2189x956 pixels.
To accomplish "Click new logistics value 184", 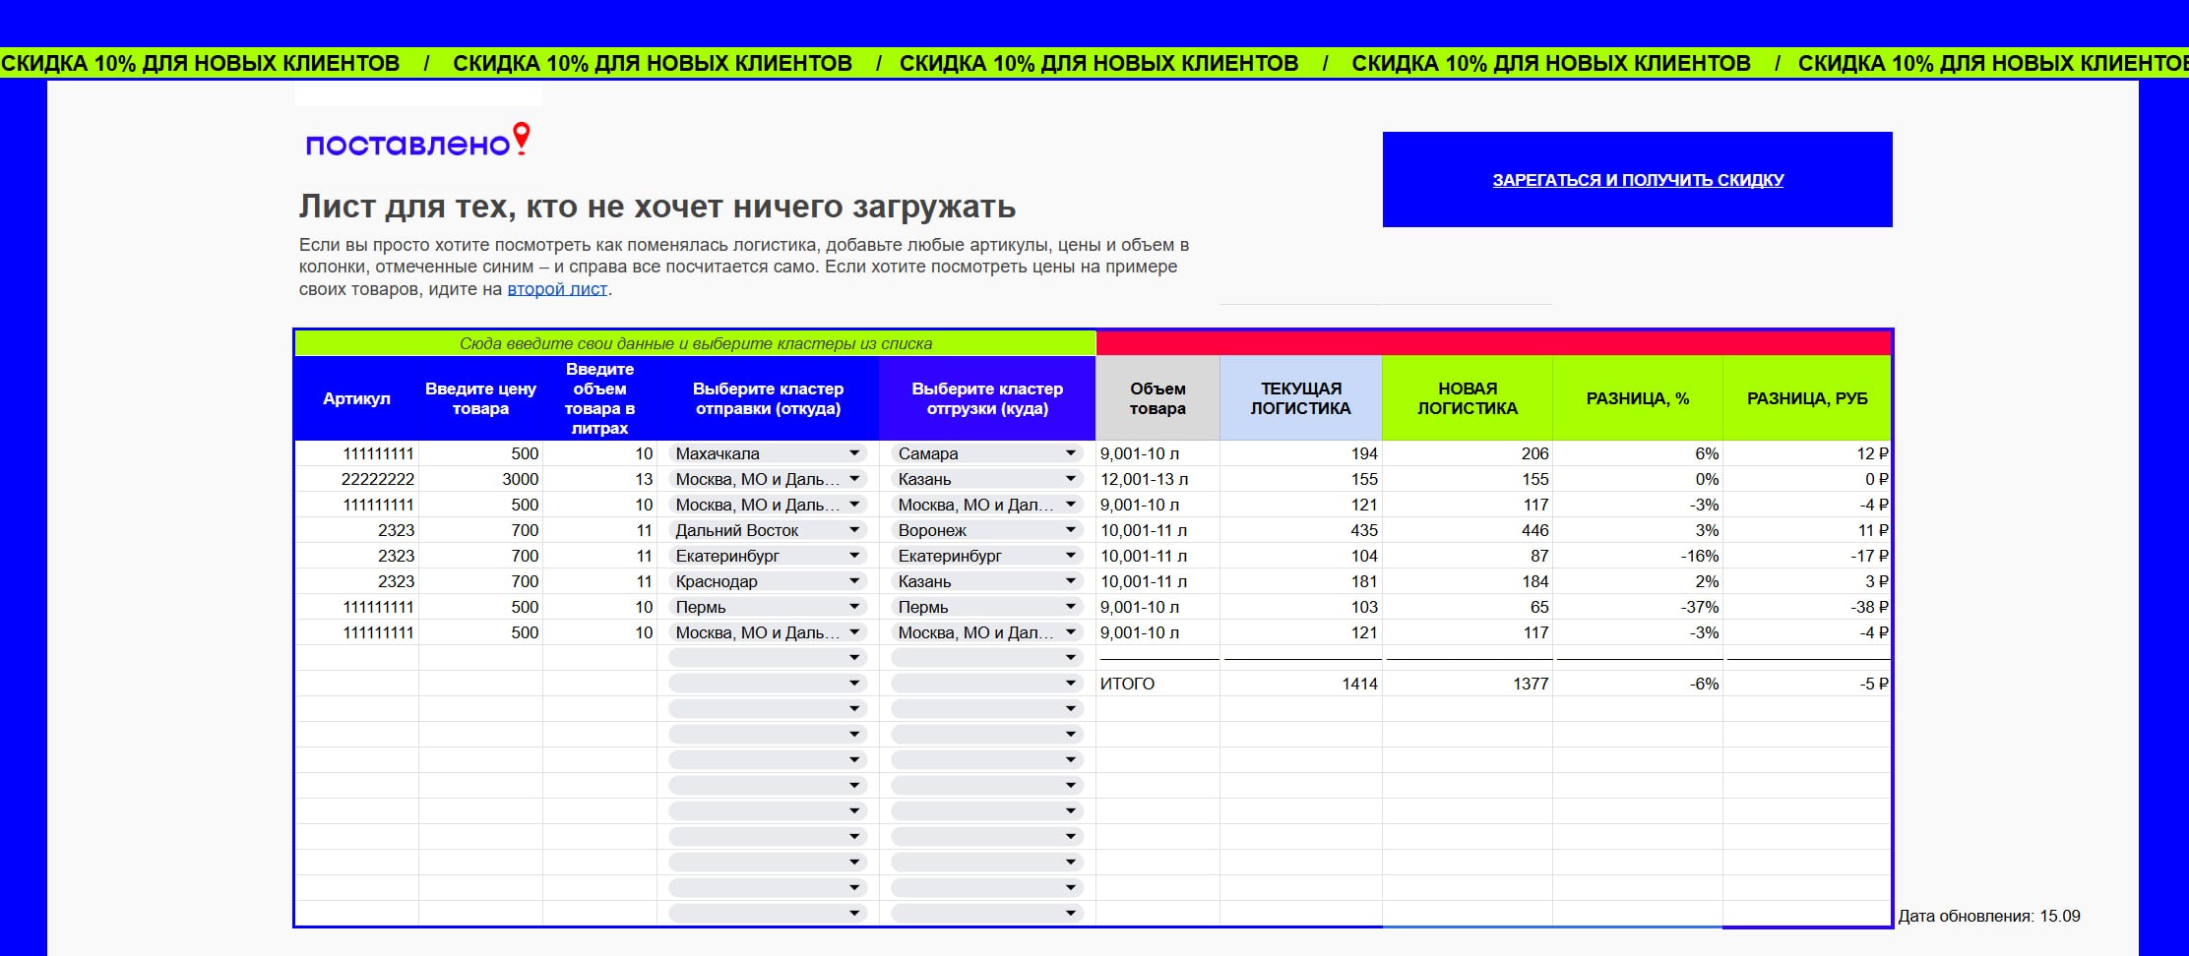I will (x=1468, y=581).
